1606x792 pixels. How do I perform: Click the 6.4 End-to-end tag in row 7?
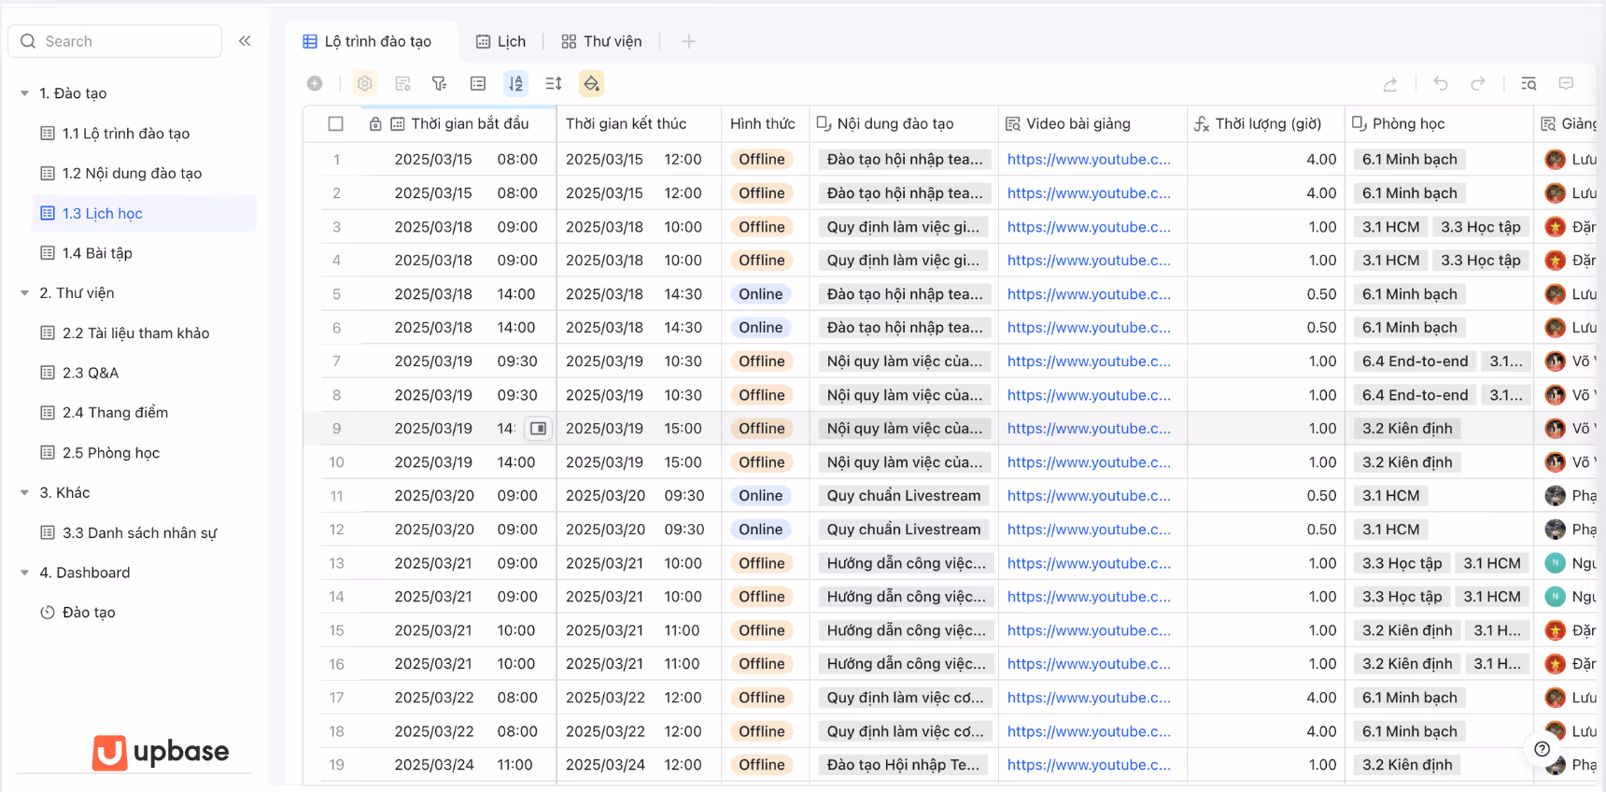coord(1416,361)
